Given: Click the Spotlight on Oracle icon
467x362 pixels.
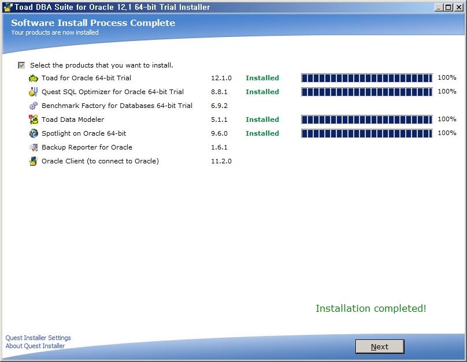Looking at the screenshot, I should pos(34,133).
